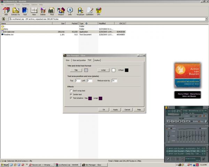This screenshot has height=167, width=209.
Task: Open the Start menu
Action: click(5, 165)
